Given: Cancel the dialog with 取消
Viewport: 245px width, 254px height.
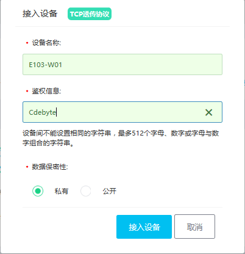Looking at the screenshot, I should 194,227.
